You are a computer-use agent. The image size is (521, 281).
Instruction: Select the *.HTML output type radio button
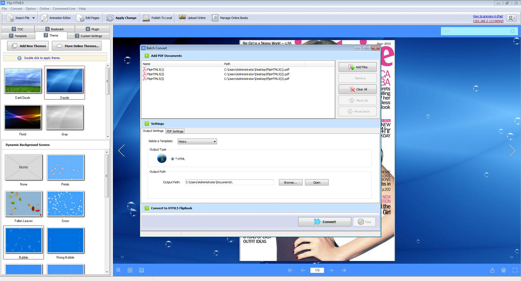(x=173, y=159)
